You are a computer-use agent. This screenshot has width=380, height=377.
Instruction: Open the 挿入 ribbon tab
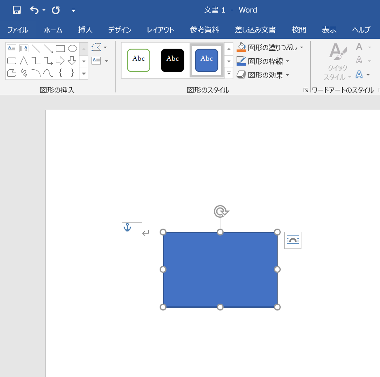(x=85, y=30)
